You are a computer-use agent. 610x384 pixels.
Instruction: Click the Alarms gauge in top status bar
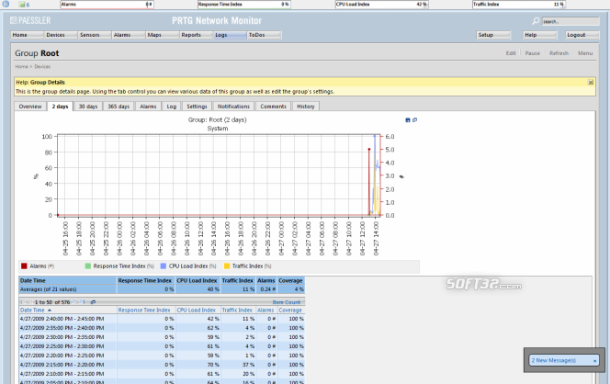coord(107,5)
